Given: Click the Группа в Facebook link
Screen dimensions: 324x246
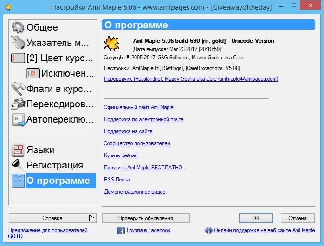Looking at the screenshot, I should pyautogui.click(x=149, y=230).
